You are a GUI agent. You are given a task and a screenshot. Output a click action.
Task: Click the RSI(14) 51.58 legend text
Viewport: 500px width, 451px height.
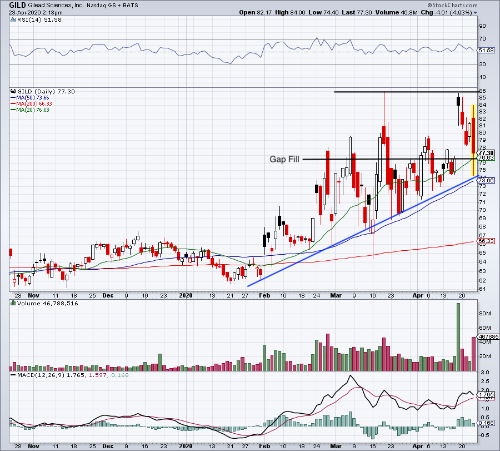click(39, 20)
